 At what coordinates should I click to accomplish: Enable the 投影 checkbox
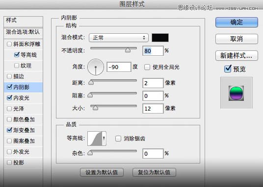click(x=9, y=163)
